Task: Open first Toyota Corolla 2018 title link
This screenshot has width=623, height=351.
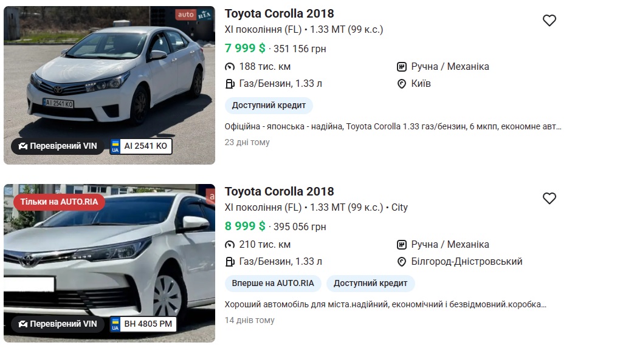Action: [x=279, y=13]
